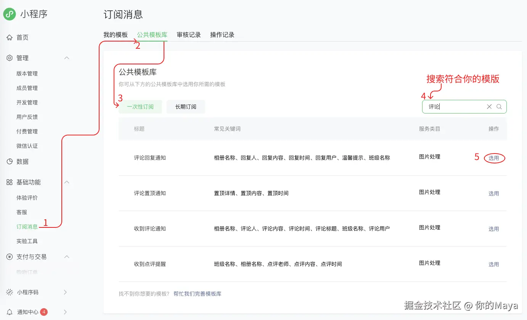Open 版本管理 in the sidebar
527x320 pixels.
(x=27, y=74)
